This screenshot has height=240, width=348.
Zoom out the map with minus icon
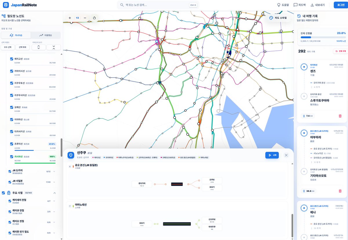click(x=85, y=18)
